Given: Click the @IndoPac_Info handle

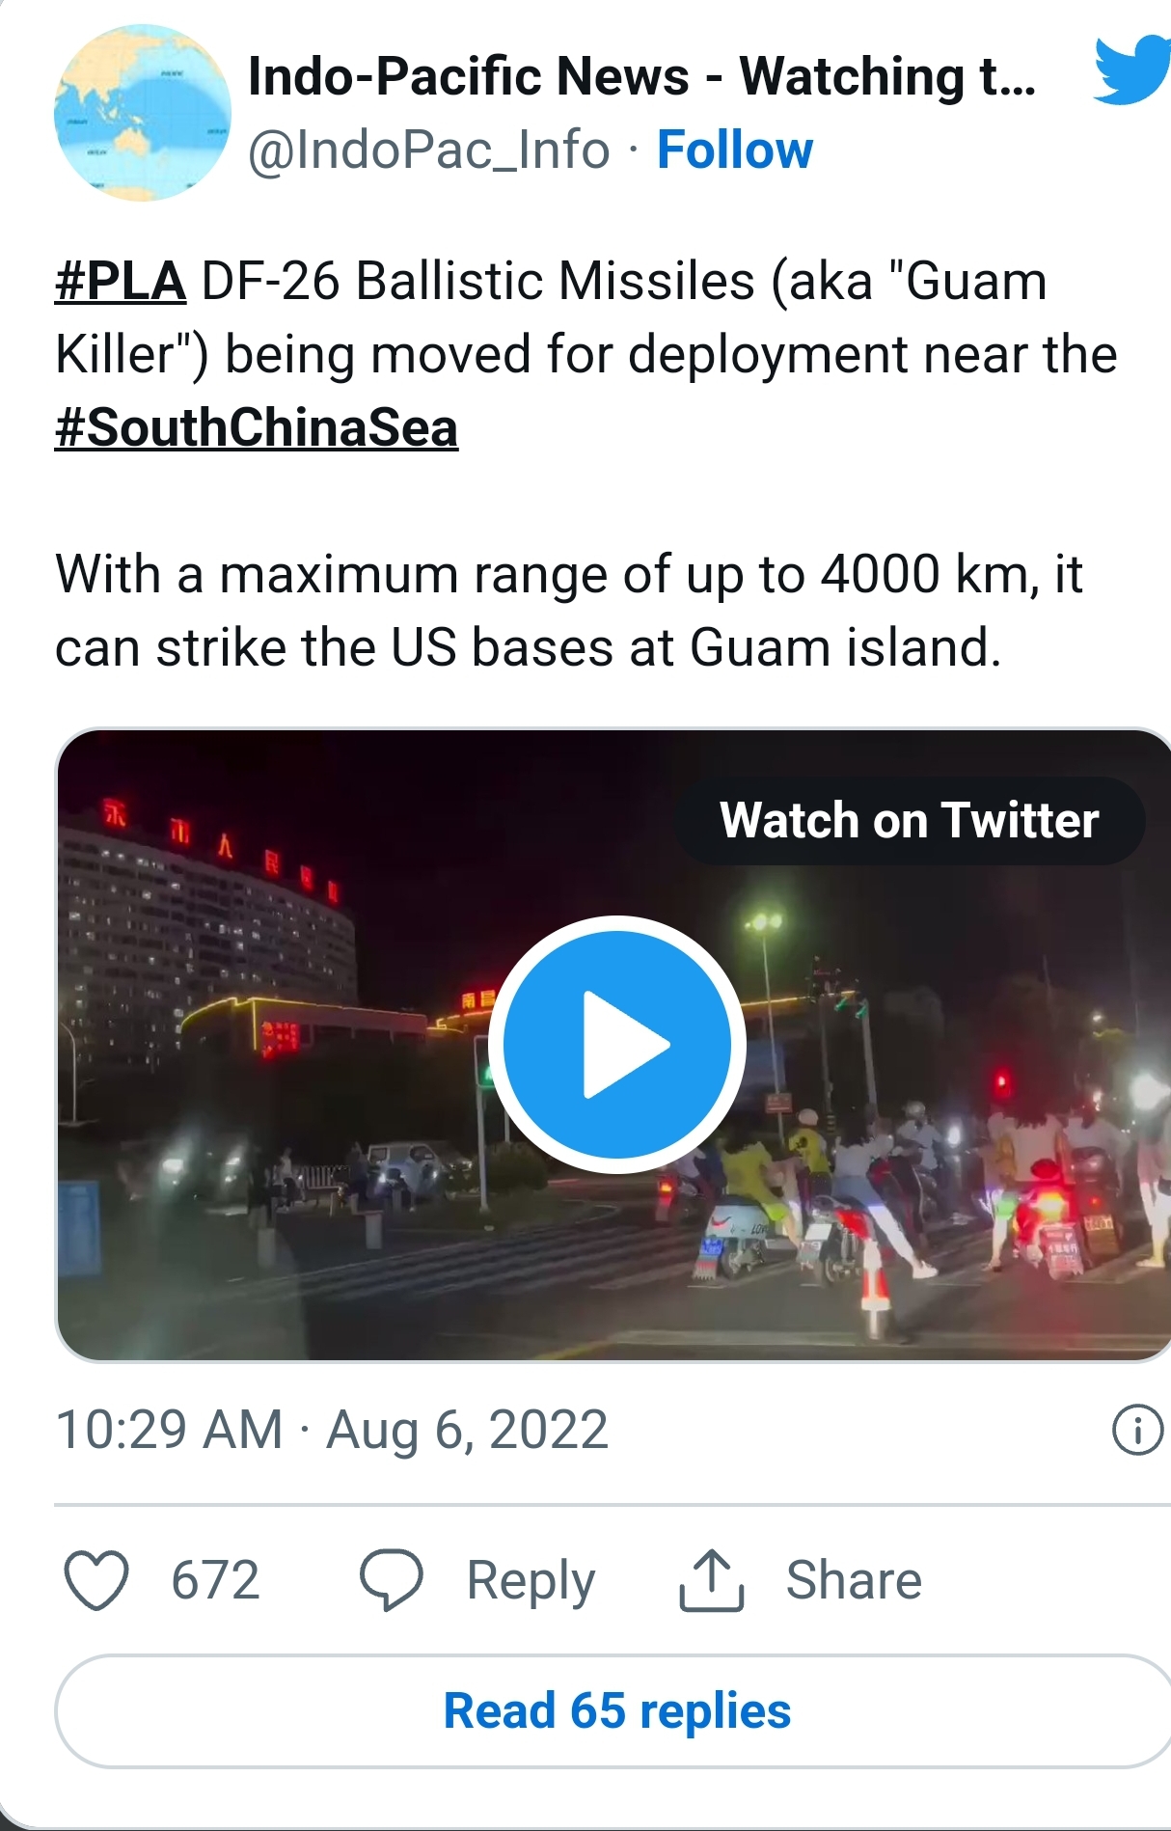Looking at the screenshot, I should (429, 150).
